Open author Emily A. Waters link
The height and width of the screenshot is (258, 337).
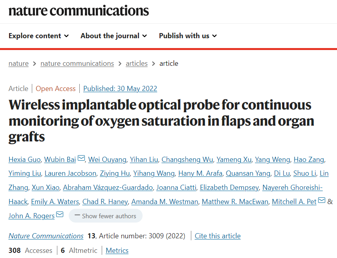(x=55, y=202)
